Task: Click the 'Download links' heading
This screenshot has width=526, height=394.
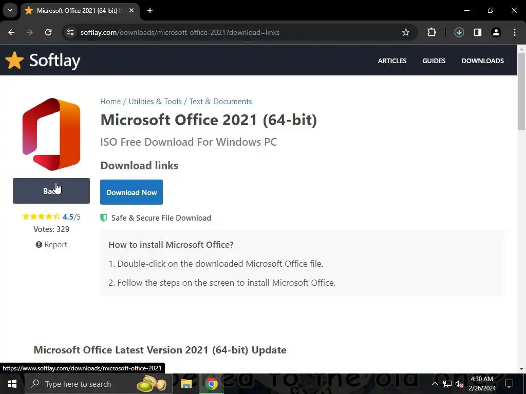Action: point(139,166)
